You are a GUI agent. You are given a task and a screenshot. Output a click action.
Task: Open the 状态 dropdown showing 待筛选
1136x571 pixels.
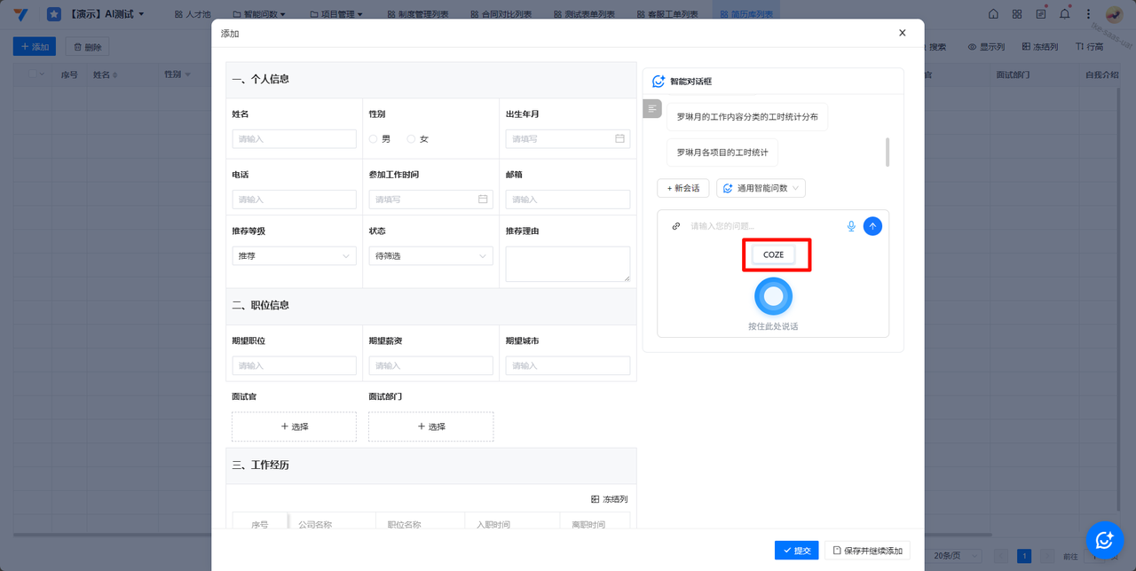click(430, 256)
